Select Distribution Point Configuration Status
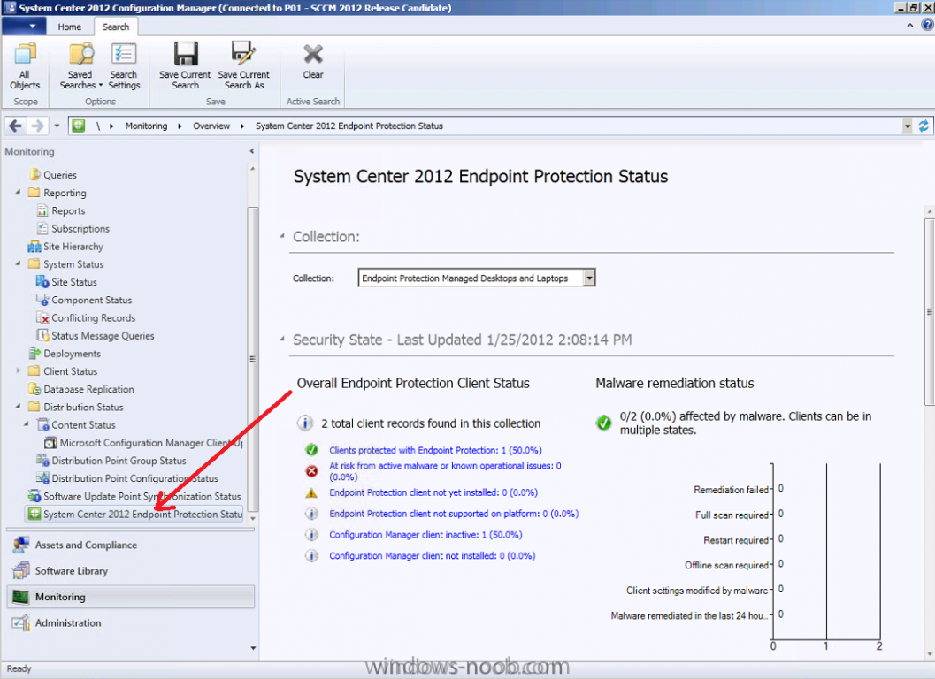The width and height of the screenshot is (935, 679). click(134, 478)
